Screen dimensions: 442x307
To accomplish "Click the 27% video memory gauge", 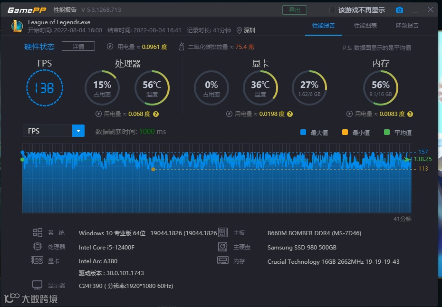I will click(309, 88).
